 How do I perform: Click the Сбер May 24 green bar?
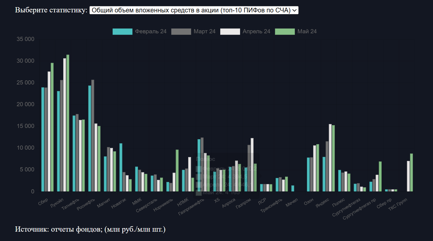pyautogui.click(x=52, y=127)
